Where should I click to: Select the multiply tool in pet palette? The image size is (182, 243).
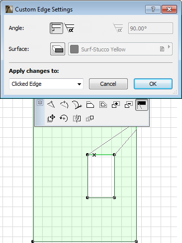tap(90, 118)
